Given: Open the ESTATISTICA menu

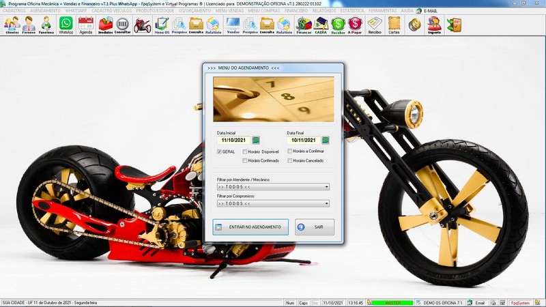Looking at the screenshot, I should [x=352, y=11].
